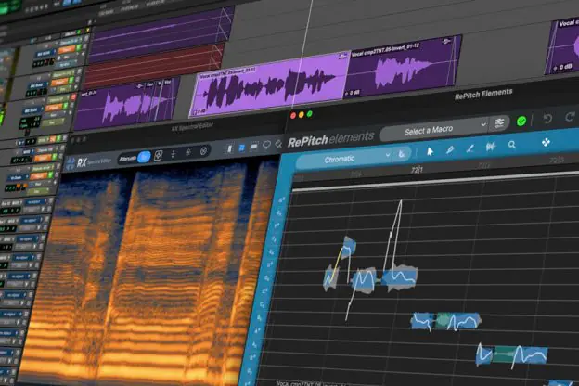Select the waveform split tool in RePitch
579x386 pixels.
pyautogui.click(x=490, y=147)
